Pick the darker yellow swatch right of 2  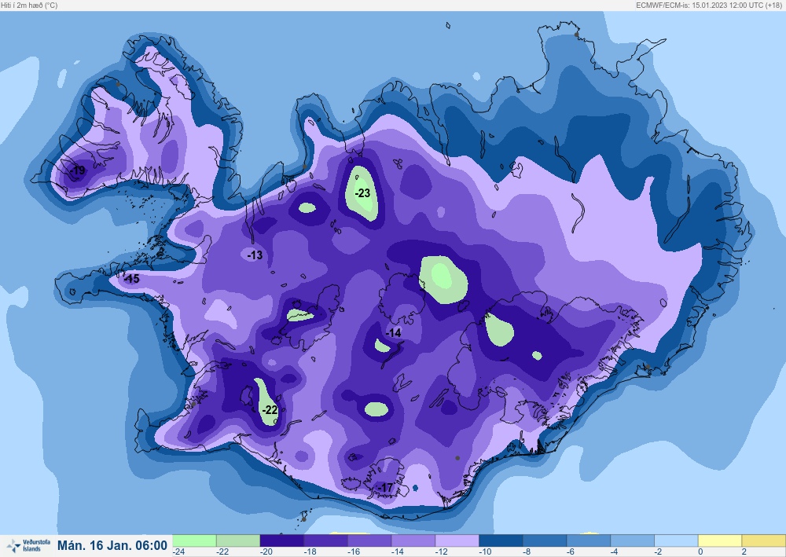(x=763, y=541)
